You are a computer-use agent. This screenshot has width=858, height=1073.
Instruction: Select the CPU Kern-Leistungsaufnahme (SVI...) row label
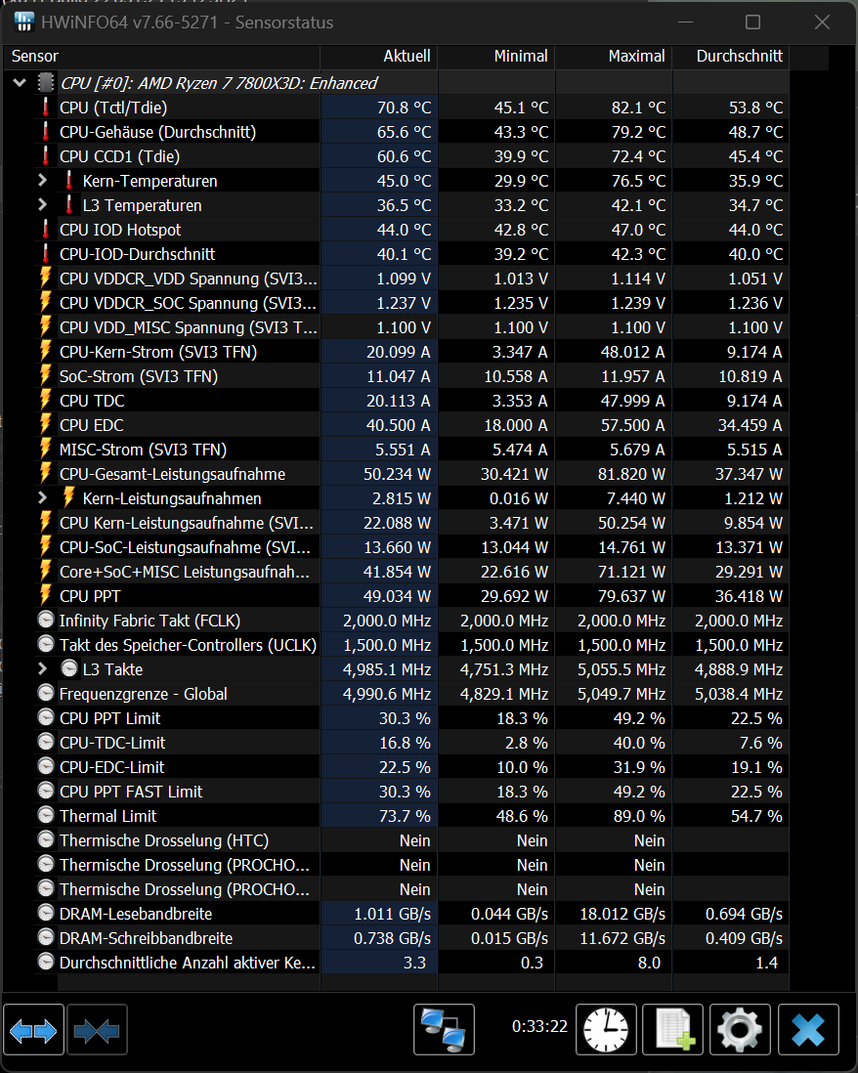(186, 523)
